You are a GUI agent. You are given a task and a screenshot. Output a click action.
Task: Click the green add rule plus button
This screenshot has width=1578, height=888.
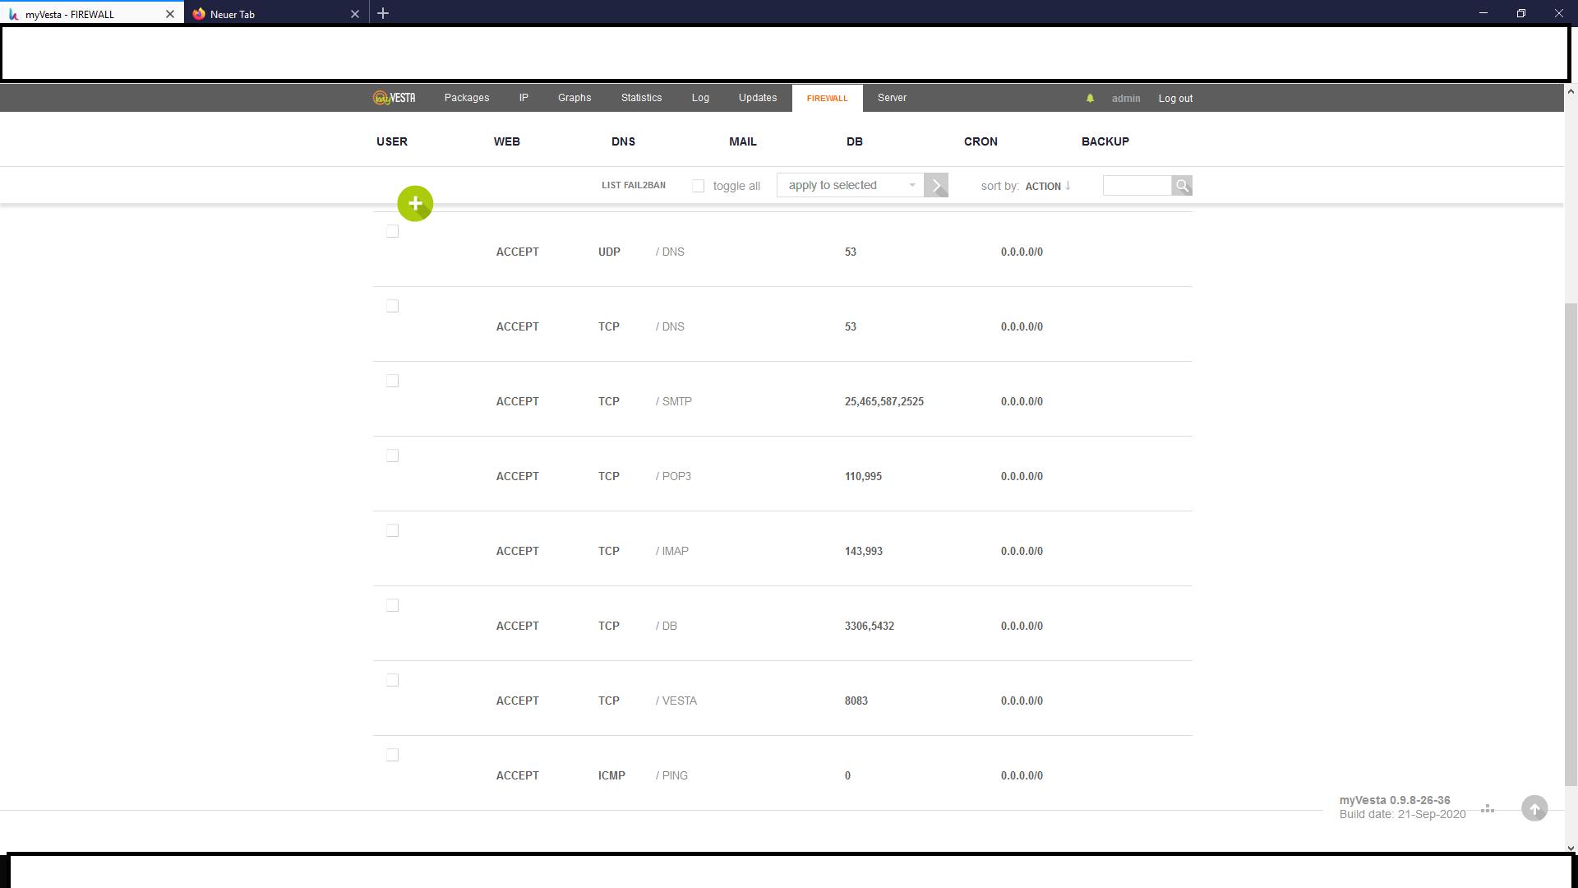pos(415,203)
